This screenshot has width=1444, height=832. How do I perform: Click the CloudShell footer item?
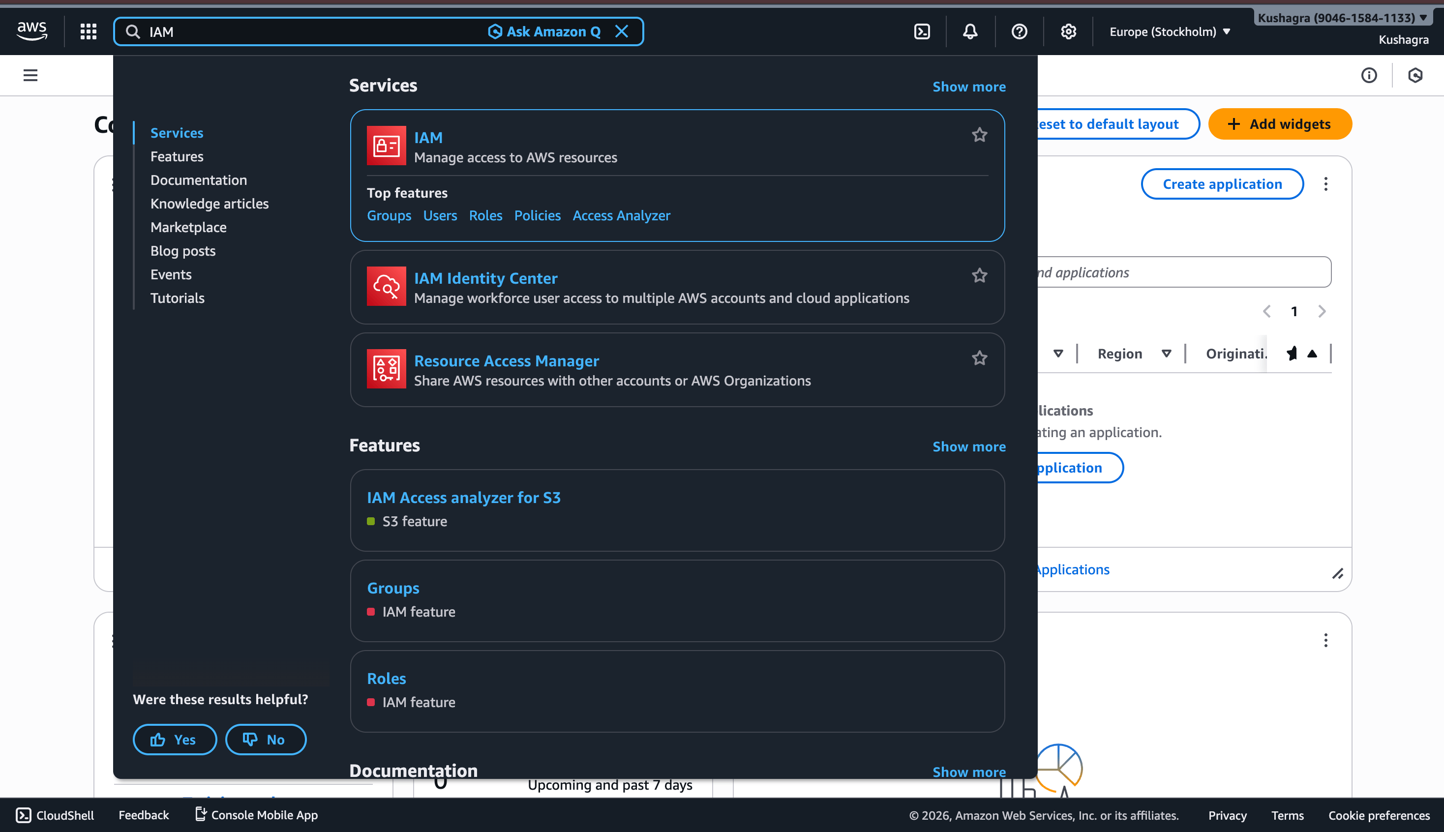coord(55,815)
